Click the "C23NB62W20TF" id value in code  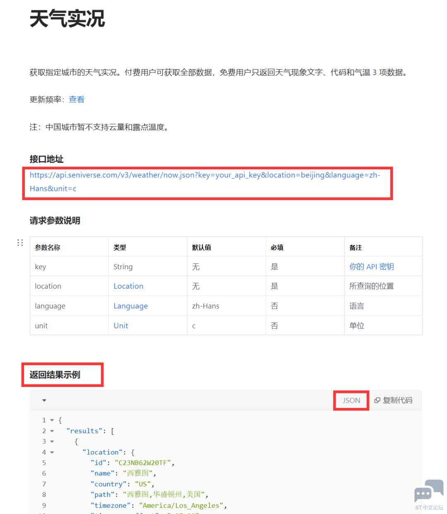(143, 463)
